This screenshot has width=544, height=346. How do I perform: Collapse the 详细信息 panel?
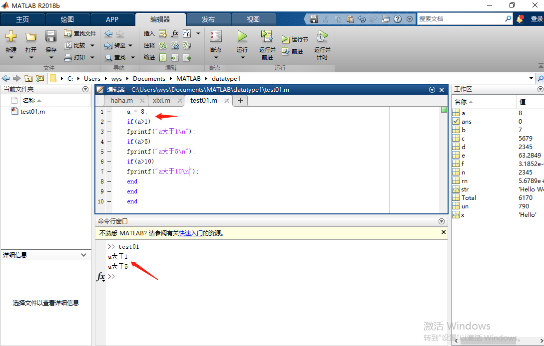point(84,255)
